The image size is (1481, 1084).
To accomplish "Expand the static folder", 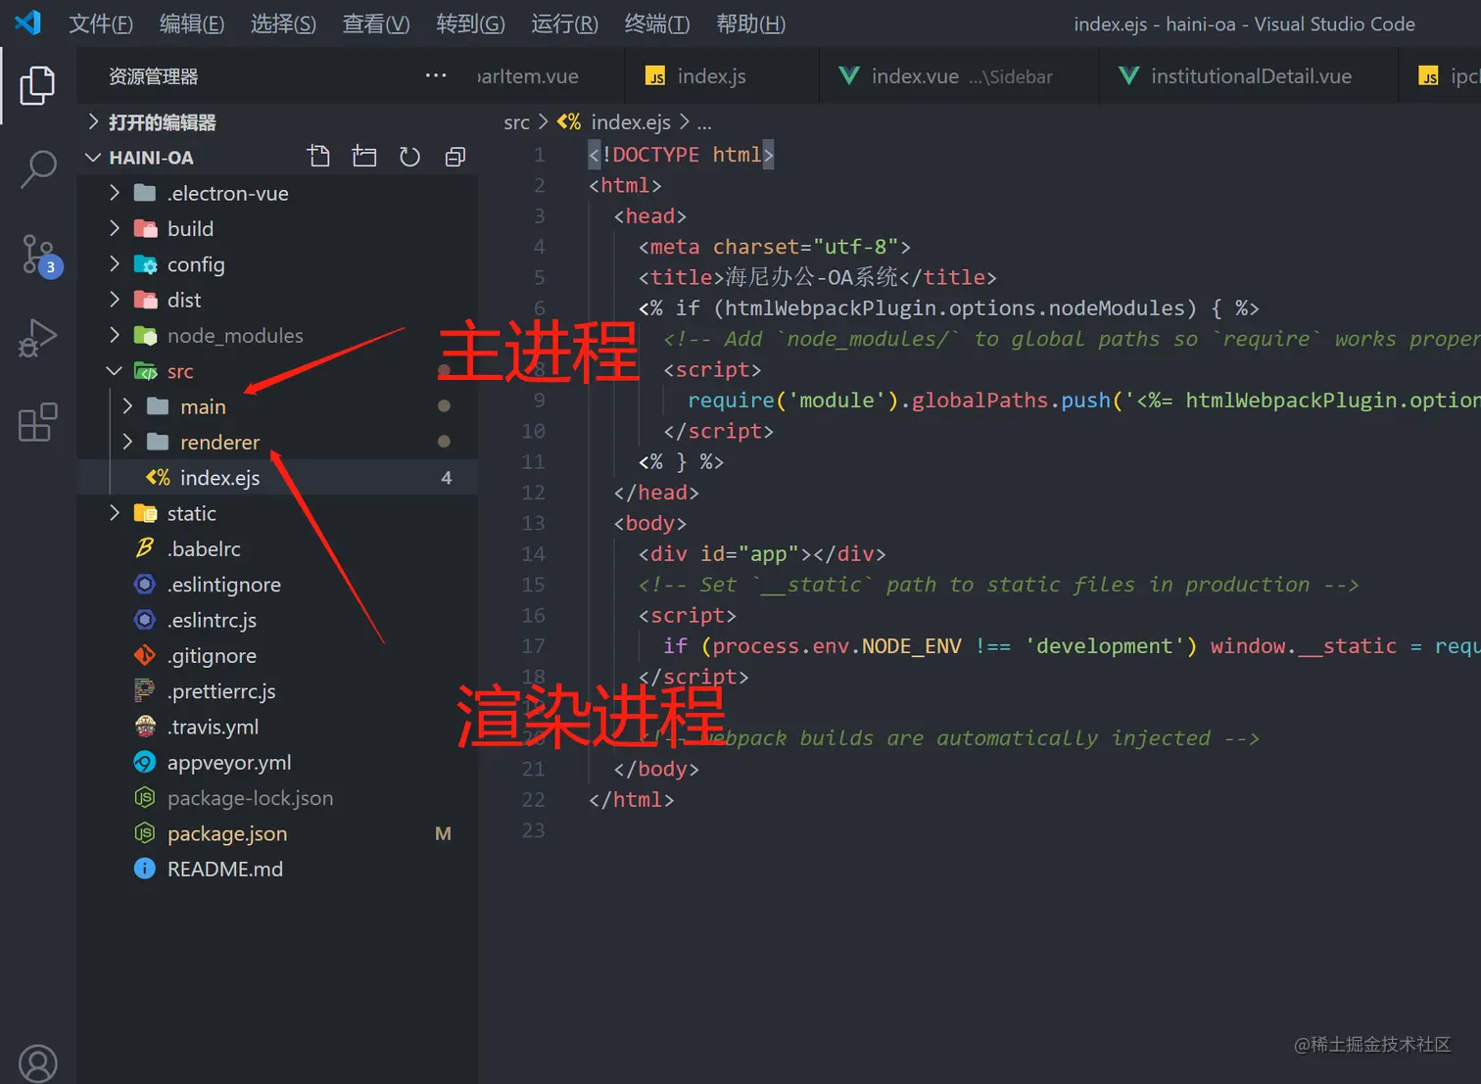I will (x=115, y=513).
